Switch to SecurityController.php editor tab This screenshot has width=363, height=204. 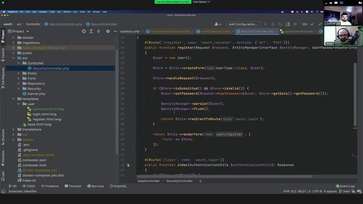(x=257, y=32)
